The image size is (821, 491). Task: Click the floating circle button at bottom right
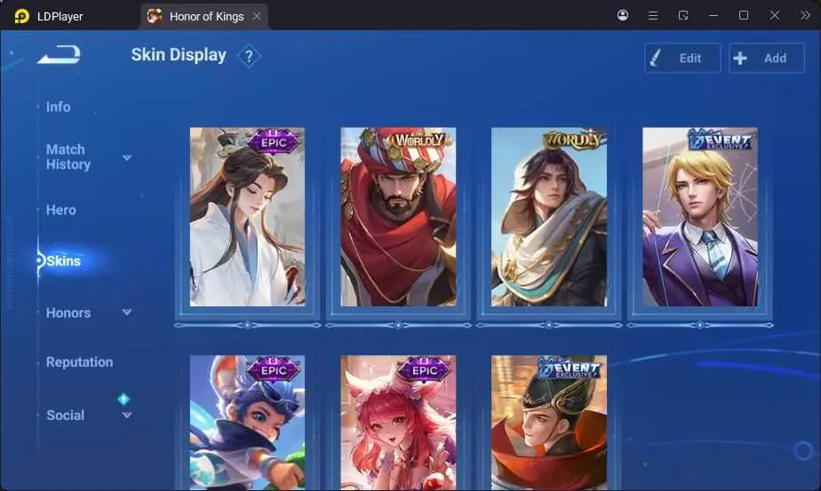[x=802, y=451]
